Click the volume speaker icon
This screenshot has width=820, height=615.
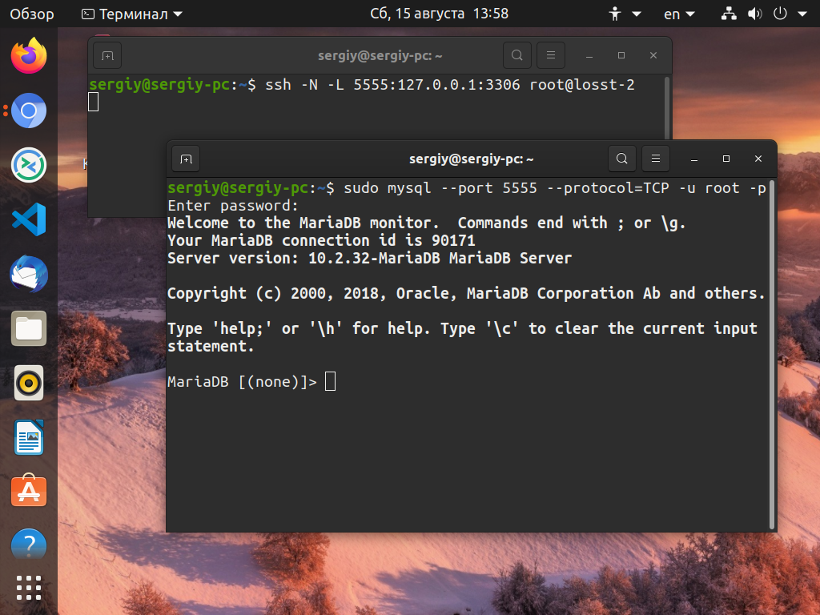pyautogui.click(x=754, y=14)
